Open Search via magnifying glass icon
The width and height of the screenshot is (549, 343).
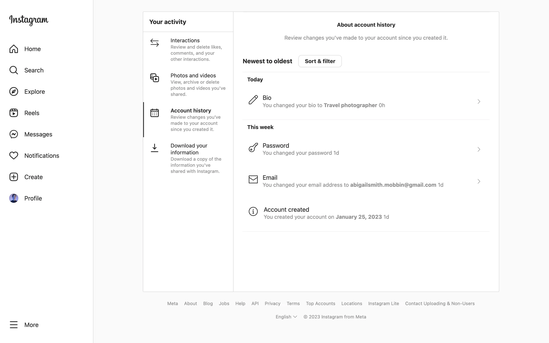coord(14,70)
